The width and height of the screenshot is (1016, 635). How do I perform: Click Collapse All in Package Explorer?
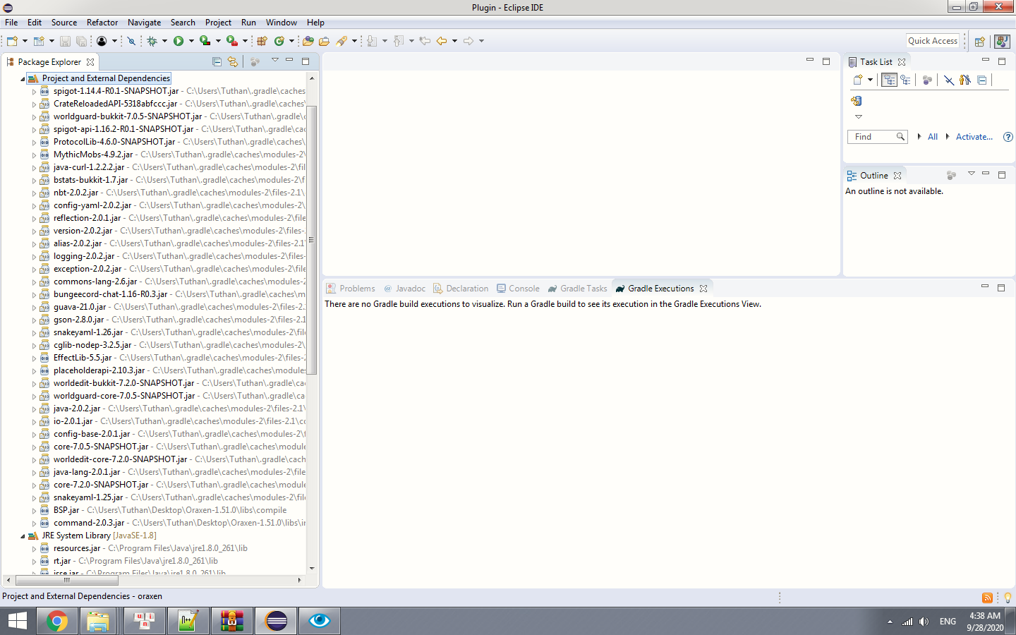pos(217,62)
